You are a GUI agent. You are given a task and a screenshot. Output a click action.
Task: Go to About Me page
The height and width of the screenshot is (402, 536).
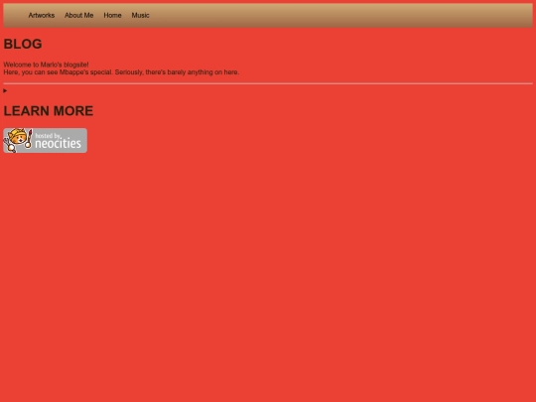click(79, 15)
